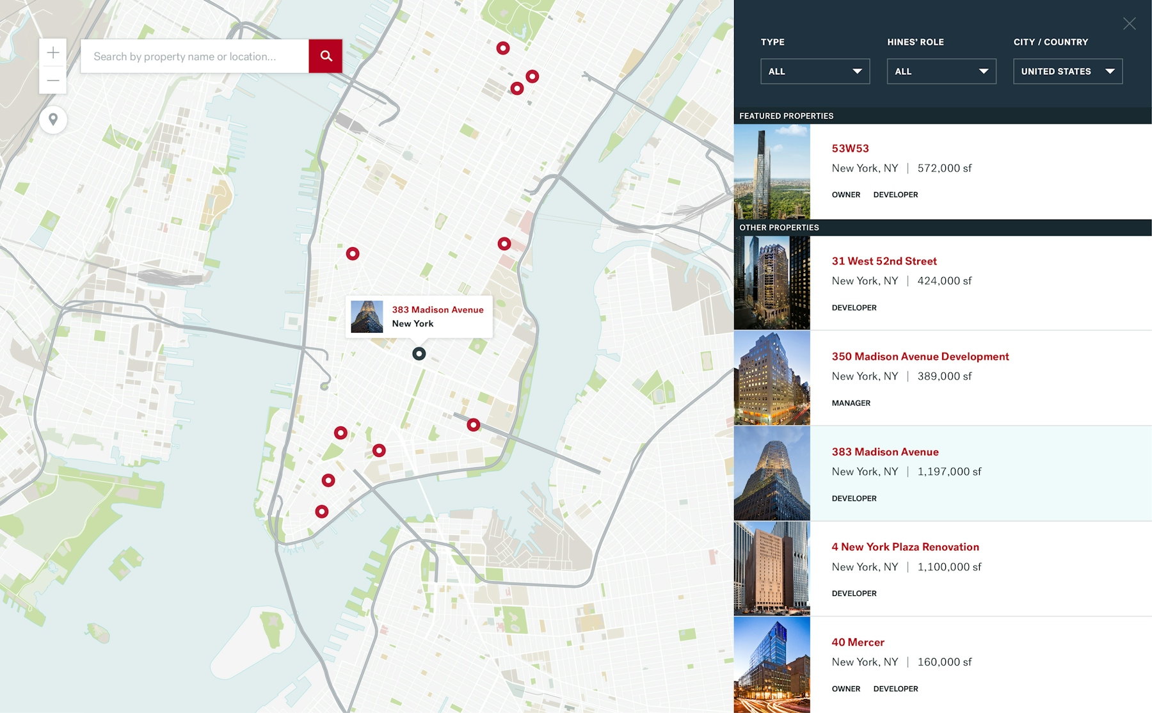
Task: Expand the City / Country dropdown
Action: (1067, 72)
